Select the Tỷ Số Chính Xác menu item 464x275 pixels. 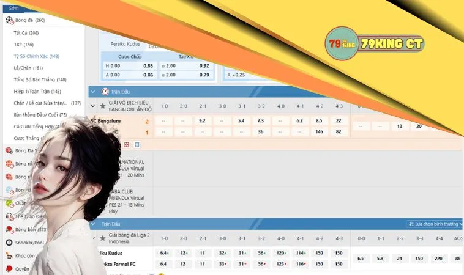(36, 56)
